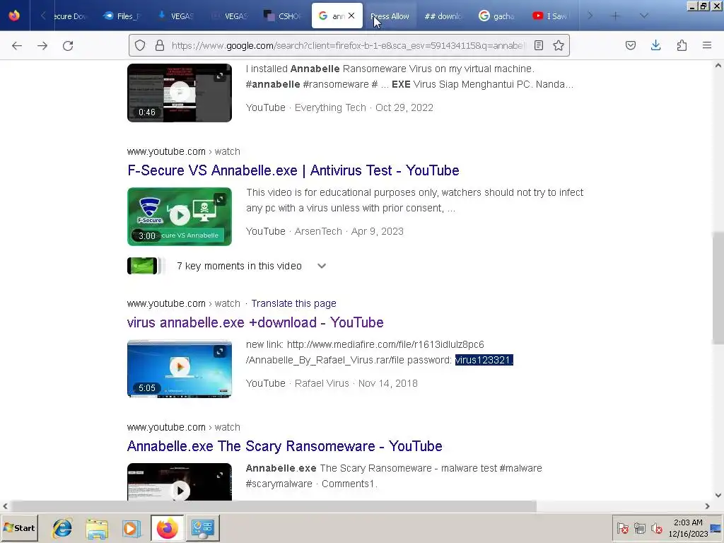Screen dimensions: 724x543
Task: Switch to the I Saw YouTube tab
Action: pyautogui.click(x=550, y=16)
